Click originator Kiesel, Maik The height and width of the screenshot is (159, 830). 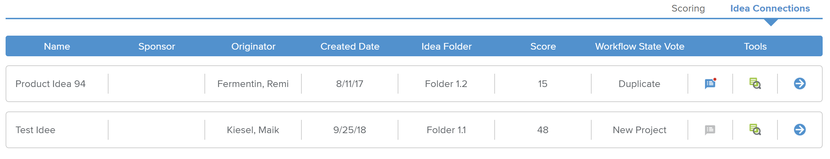pos(253,130)
